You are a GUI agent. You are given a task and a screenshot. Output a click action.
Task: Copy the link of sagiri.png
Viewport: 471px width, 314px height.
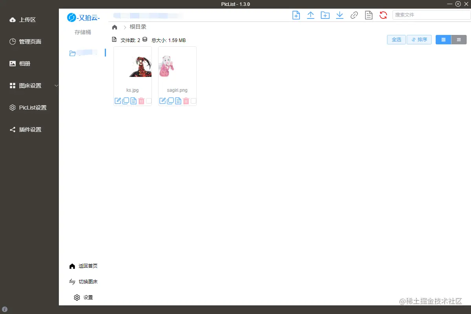click(170, 101)
